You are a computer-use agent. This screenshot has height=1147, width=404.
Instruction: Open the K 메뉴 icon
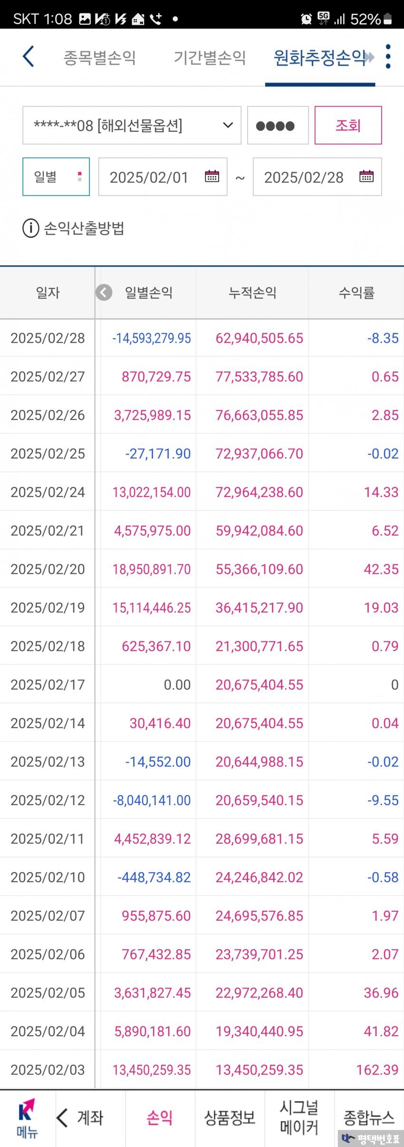27,1118
